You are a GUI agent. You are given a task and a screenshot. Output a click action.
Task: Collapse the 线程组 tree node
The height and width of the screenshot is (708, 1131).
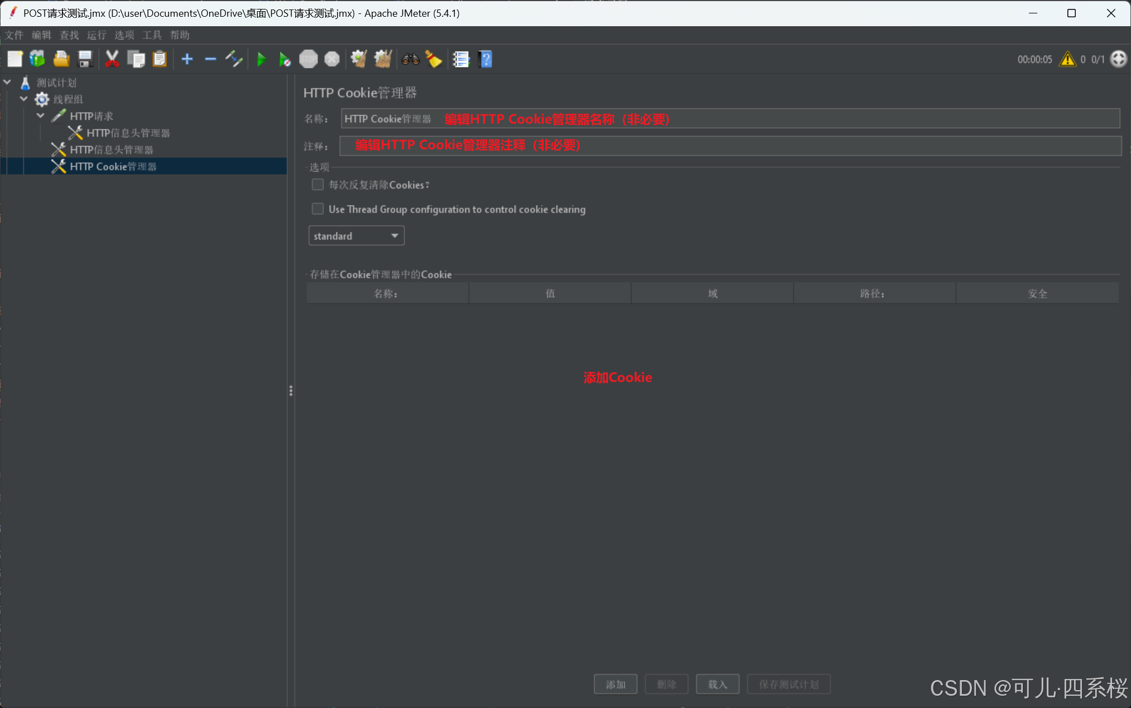click(24, 99)
